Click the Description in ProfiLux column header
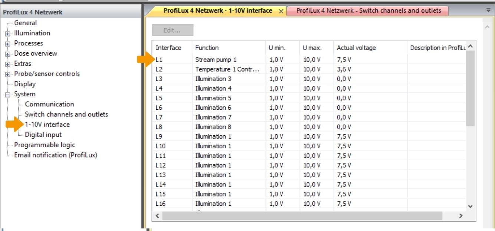This screenshot has width=495, height=231. 436,48
